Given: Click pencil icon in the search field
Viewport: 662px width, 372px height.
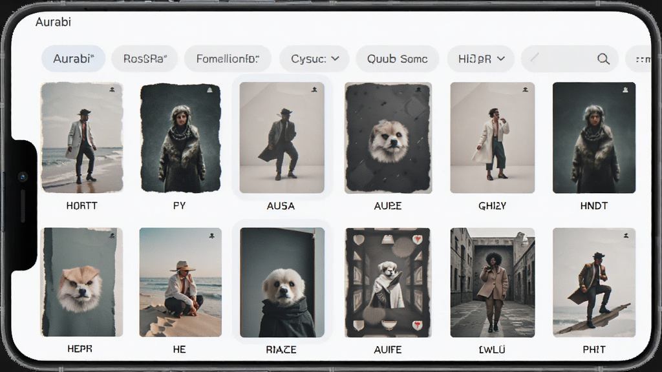Looking at the screenshot, I should [535, 57].
